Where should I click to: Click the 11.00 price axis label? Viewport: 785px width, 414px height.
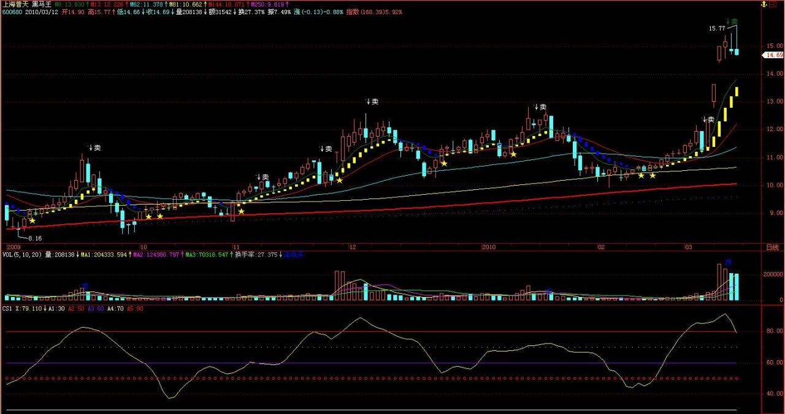[x=775, y=157]
